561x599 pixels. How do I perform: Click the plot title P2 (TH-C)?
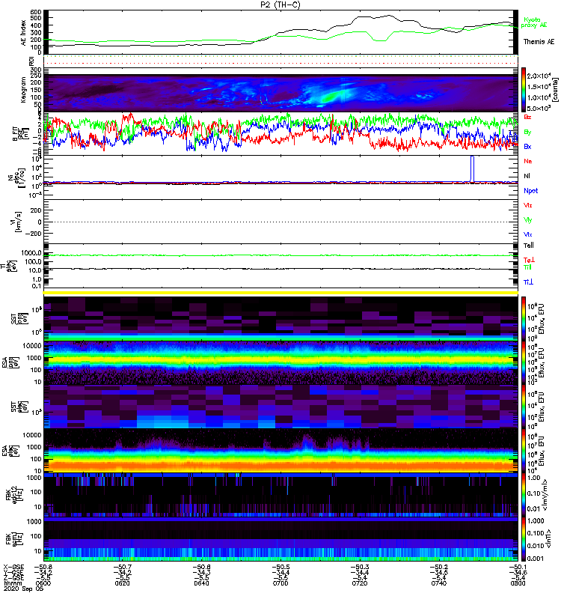[280, 4]
